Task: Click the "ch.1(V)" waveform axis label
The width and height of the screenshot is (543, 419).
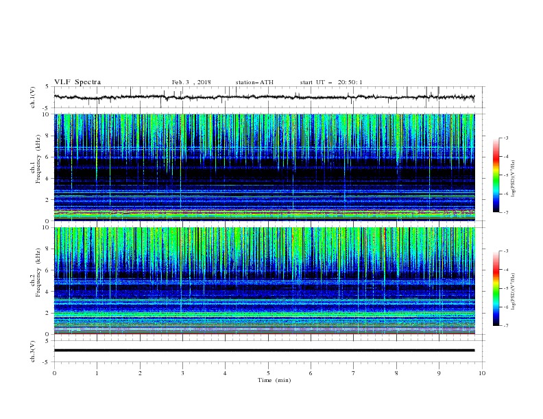Action: (x=33, y=97)
